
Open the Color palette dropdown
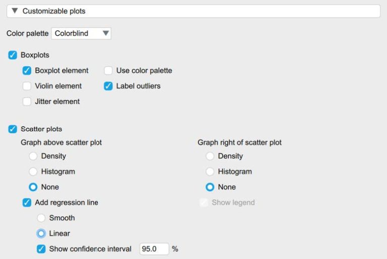click(x=81, y=33)
